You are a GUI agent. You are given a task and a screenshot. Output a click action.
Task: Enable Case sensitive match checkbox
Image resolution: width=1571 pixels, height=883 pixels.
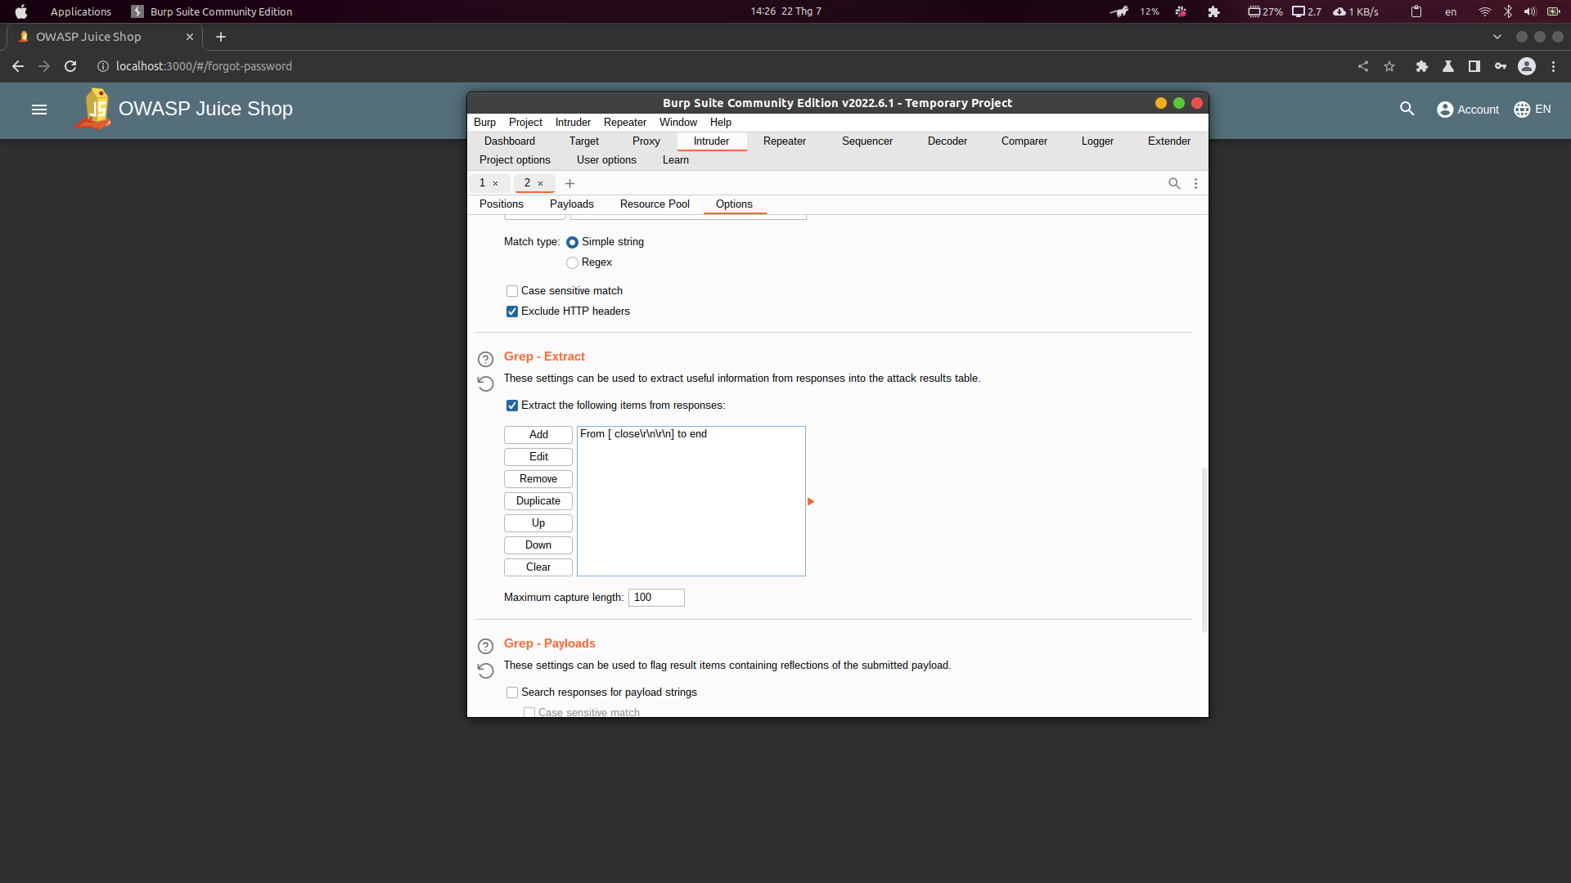(512, 291)
